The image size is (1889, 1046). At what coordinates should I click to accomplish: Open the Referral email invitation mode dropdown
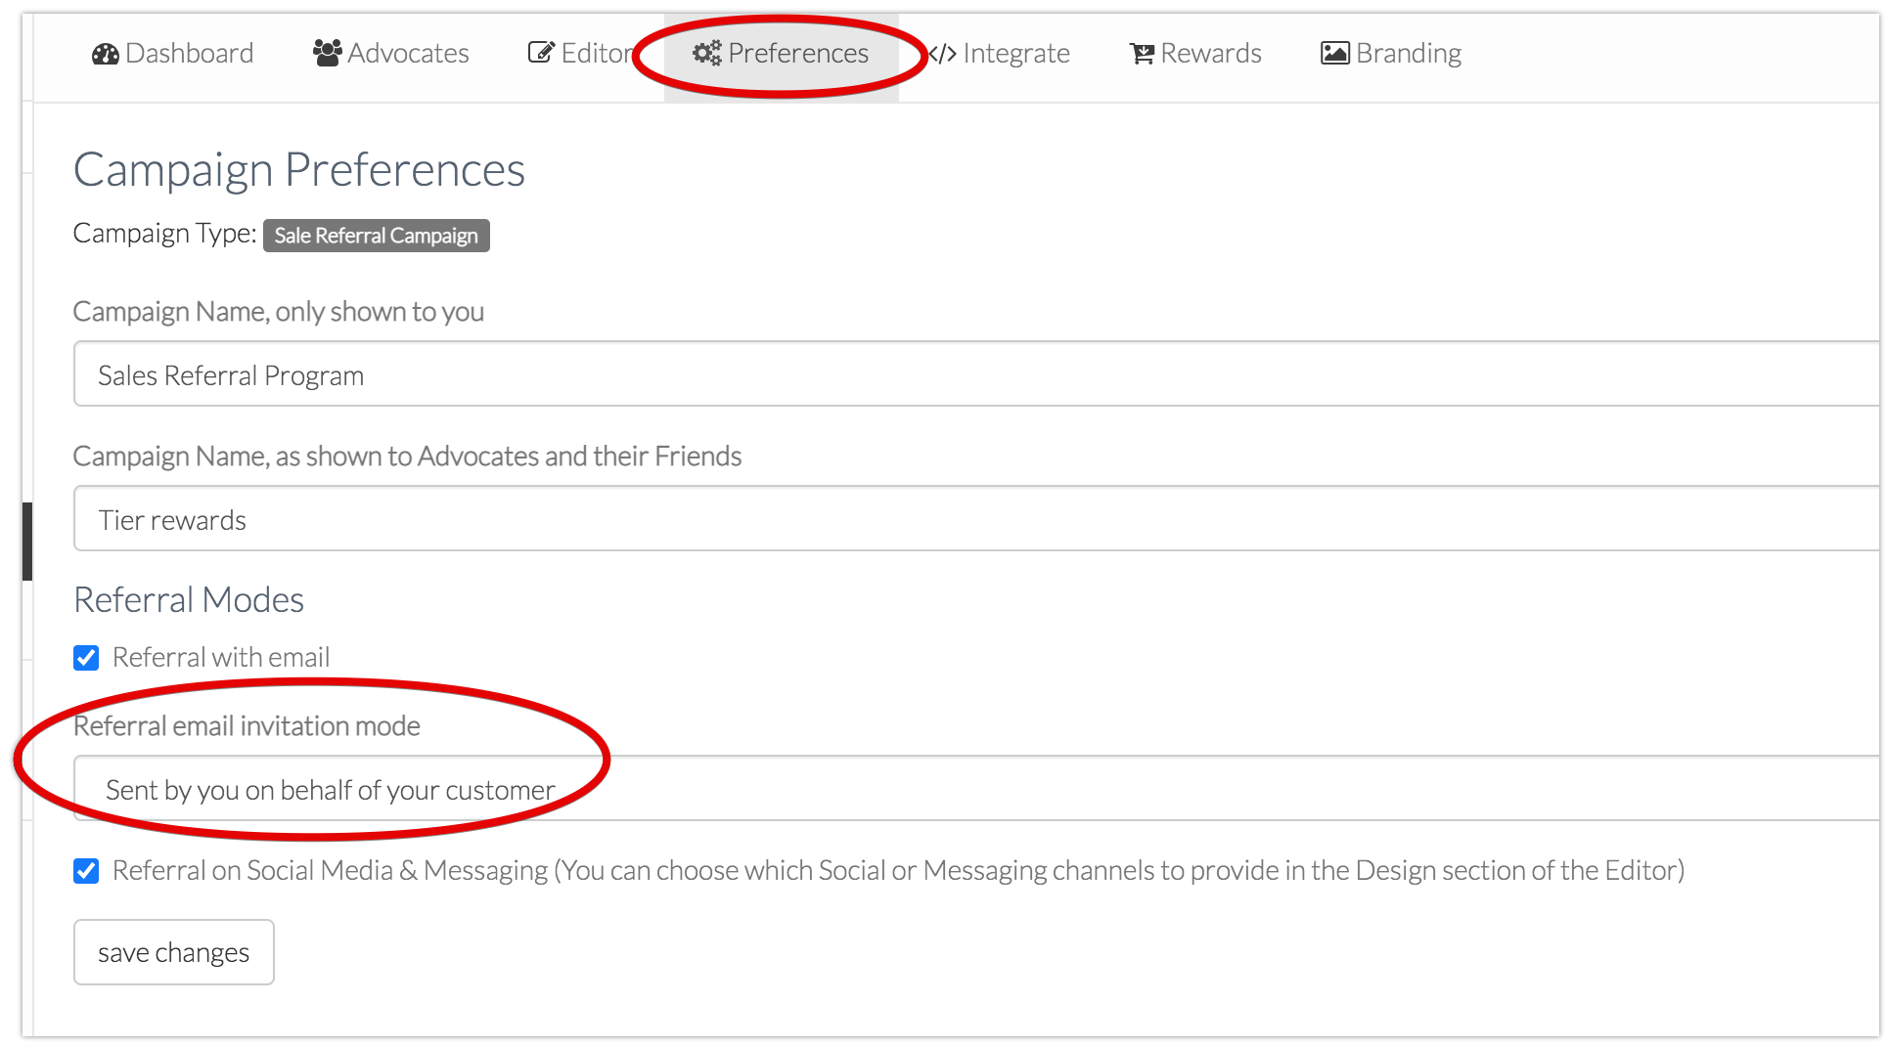(976, 789)
